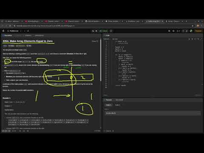Viewport: 204px width, 153px height.
Task: Start the debugger icon beside Run
Action: (x=93, y=31)
